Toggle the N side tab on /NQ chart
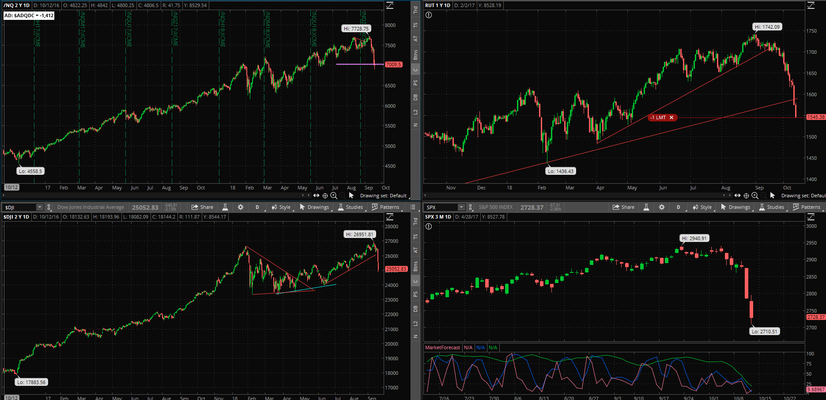826x400 pixels. [415, 125]
